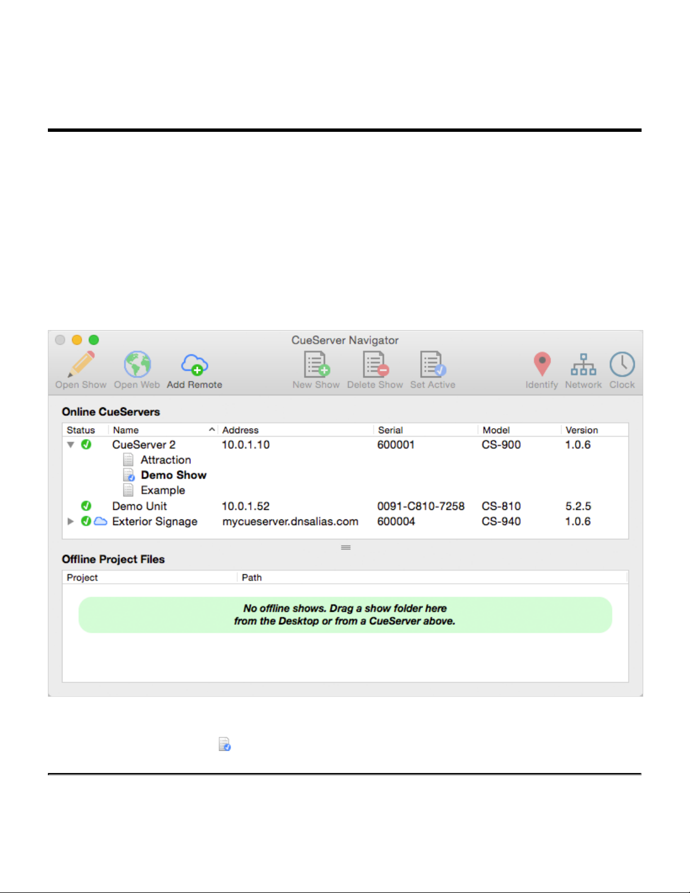Click serial 0091-C810-7258

[x=421, y=506]
